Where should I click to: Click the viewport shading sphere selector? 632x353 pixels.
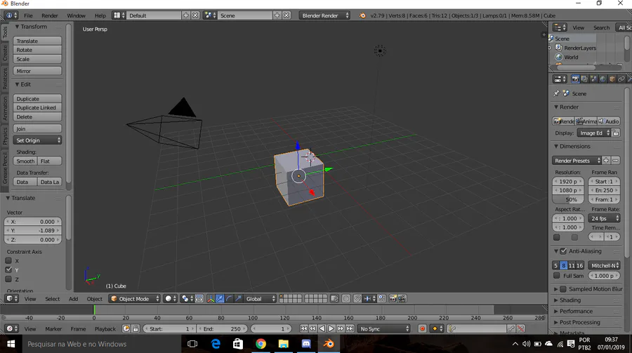click(171, 298)
